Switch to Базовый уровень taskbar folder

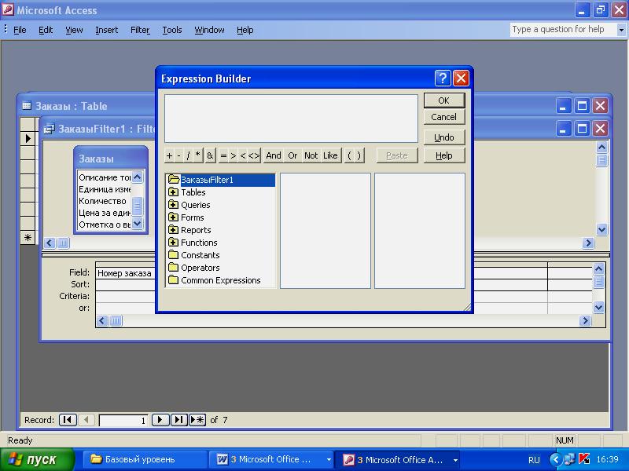point(145,459)
